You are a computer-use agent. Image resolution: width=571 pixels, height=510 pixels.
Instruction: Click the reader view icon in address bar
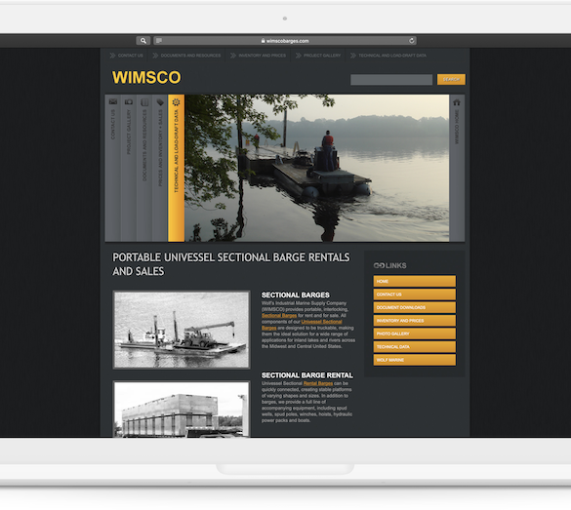[159, 41]
